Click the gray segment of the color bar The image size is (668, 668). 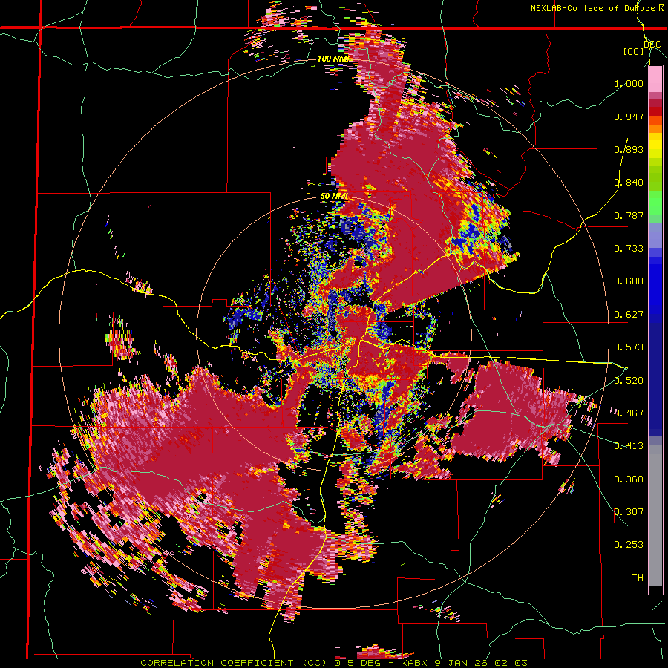[655, 516]
